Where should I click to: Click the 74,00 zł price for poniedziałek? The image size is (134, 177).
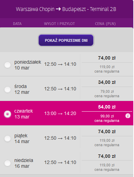point(107,58)
